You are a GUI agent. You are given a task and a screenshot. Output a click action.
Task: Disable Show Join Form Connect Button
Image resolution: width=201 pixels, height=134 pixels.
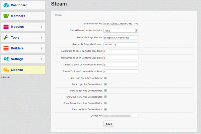(106, 109)
